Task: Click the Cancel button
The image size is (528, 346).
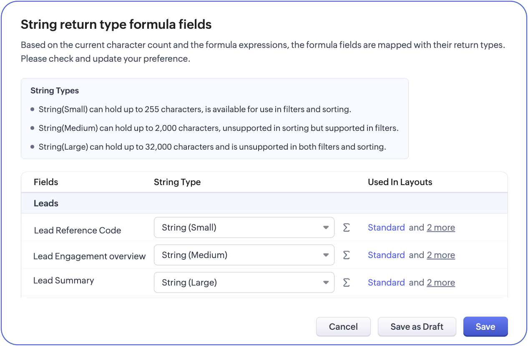Action: tap(343, 327)
